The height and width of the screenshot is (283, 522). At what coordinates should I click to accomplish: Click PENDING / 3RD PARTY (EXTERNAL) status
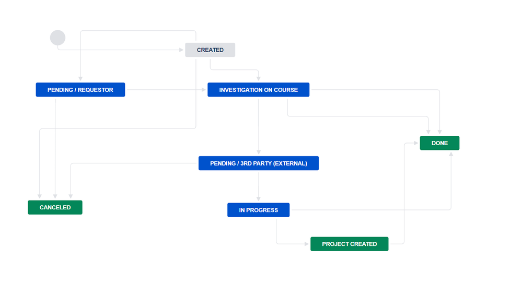(258, 163)
